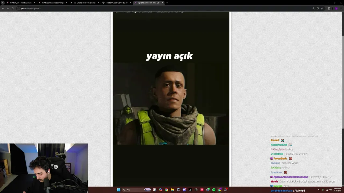
Task: Close the X'te DarkWeb Haber tab
Action: 66,3
